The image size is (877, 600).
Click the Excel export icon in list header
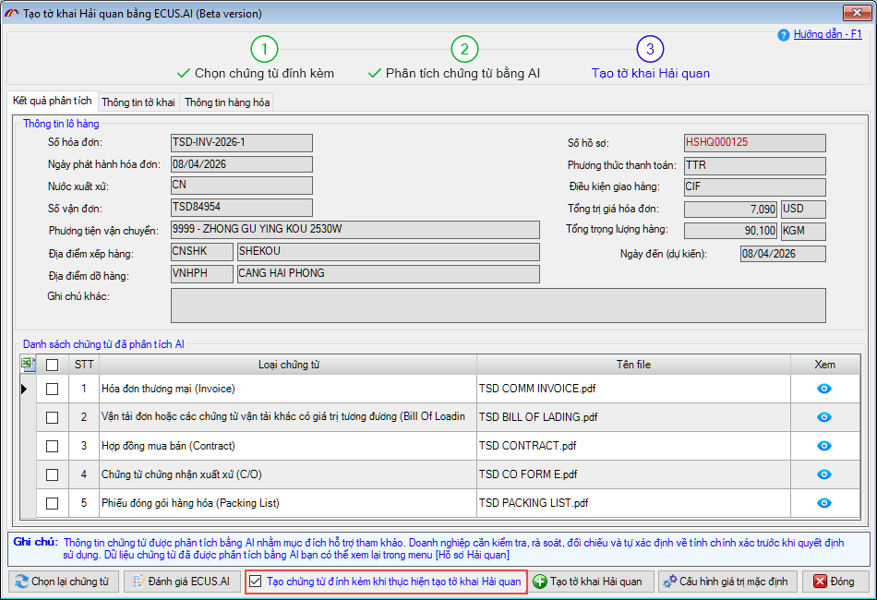(x=27, y=365)
